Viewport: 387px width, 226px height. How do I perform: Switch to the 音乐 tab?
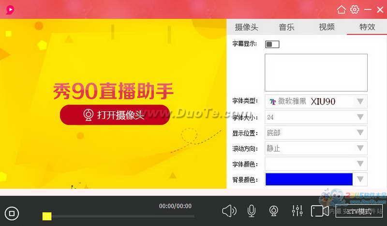[x=286, y=27]
